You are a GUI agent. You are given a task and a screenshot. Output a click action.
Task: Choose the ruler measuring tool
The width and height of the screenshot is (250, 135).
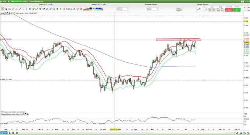(x=13, y=9)
